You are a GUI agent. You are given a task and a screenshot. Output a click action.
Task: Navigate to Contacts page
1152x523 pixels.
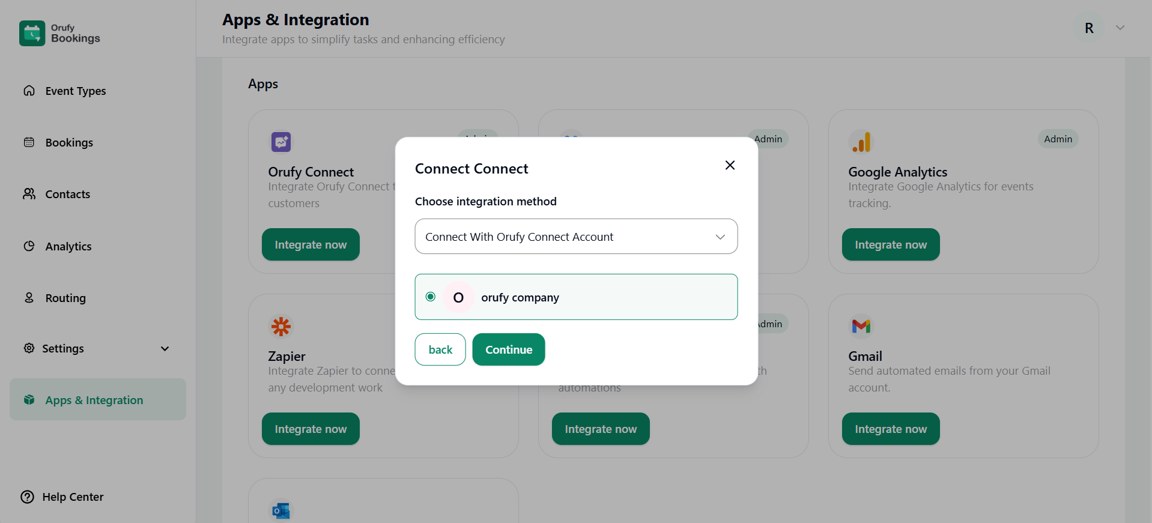[x=67, y=195]
